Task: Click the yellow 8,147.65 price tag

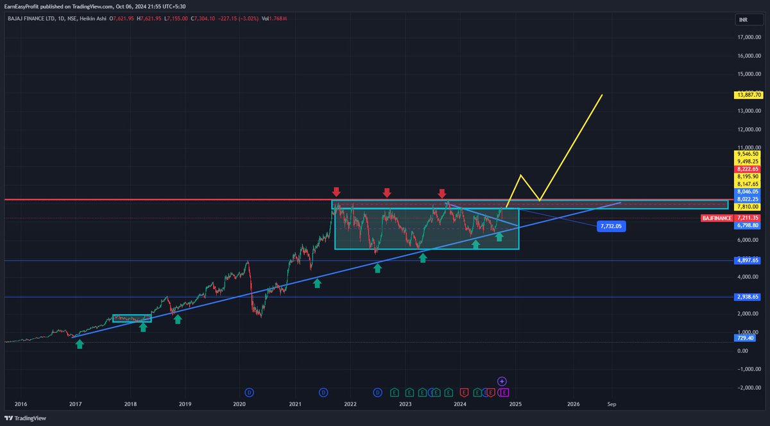Action: tap(748, 183)
